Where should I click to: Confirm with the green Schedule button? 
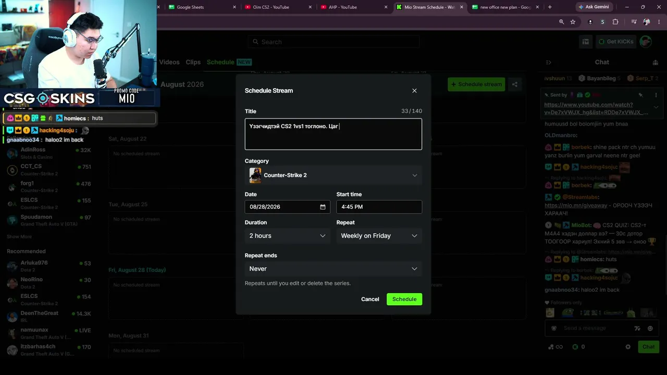(x=404, y=299)
